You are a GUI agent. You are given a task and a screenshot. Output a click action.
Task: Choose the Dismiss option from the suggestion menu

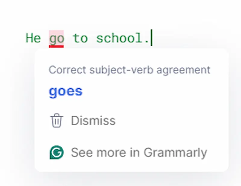93,120
